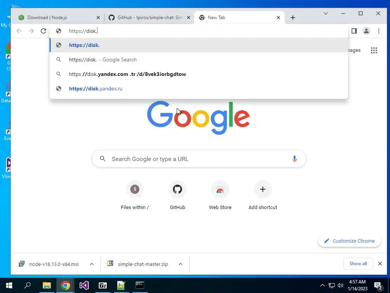Open Notepad++ taskbar icon
390x293 pixels.
point(121,285)
